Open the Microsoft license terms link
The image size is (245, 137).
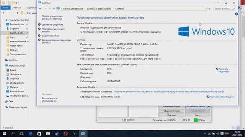pos(168,92)
